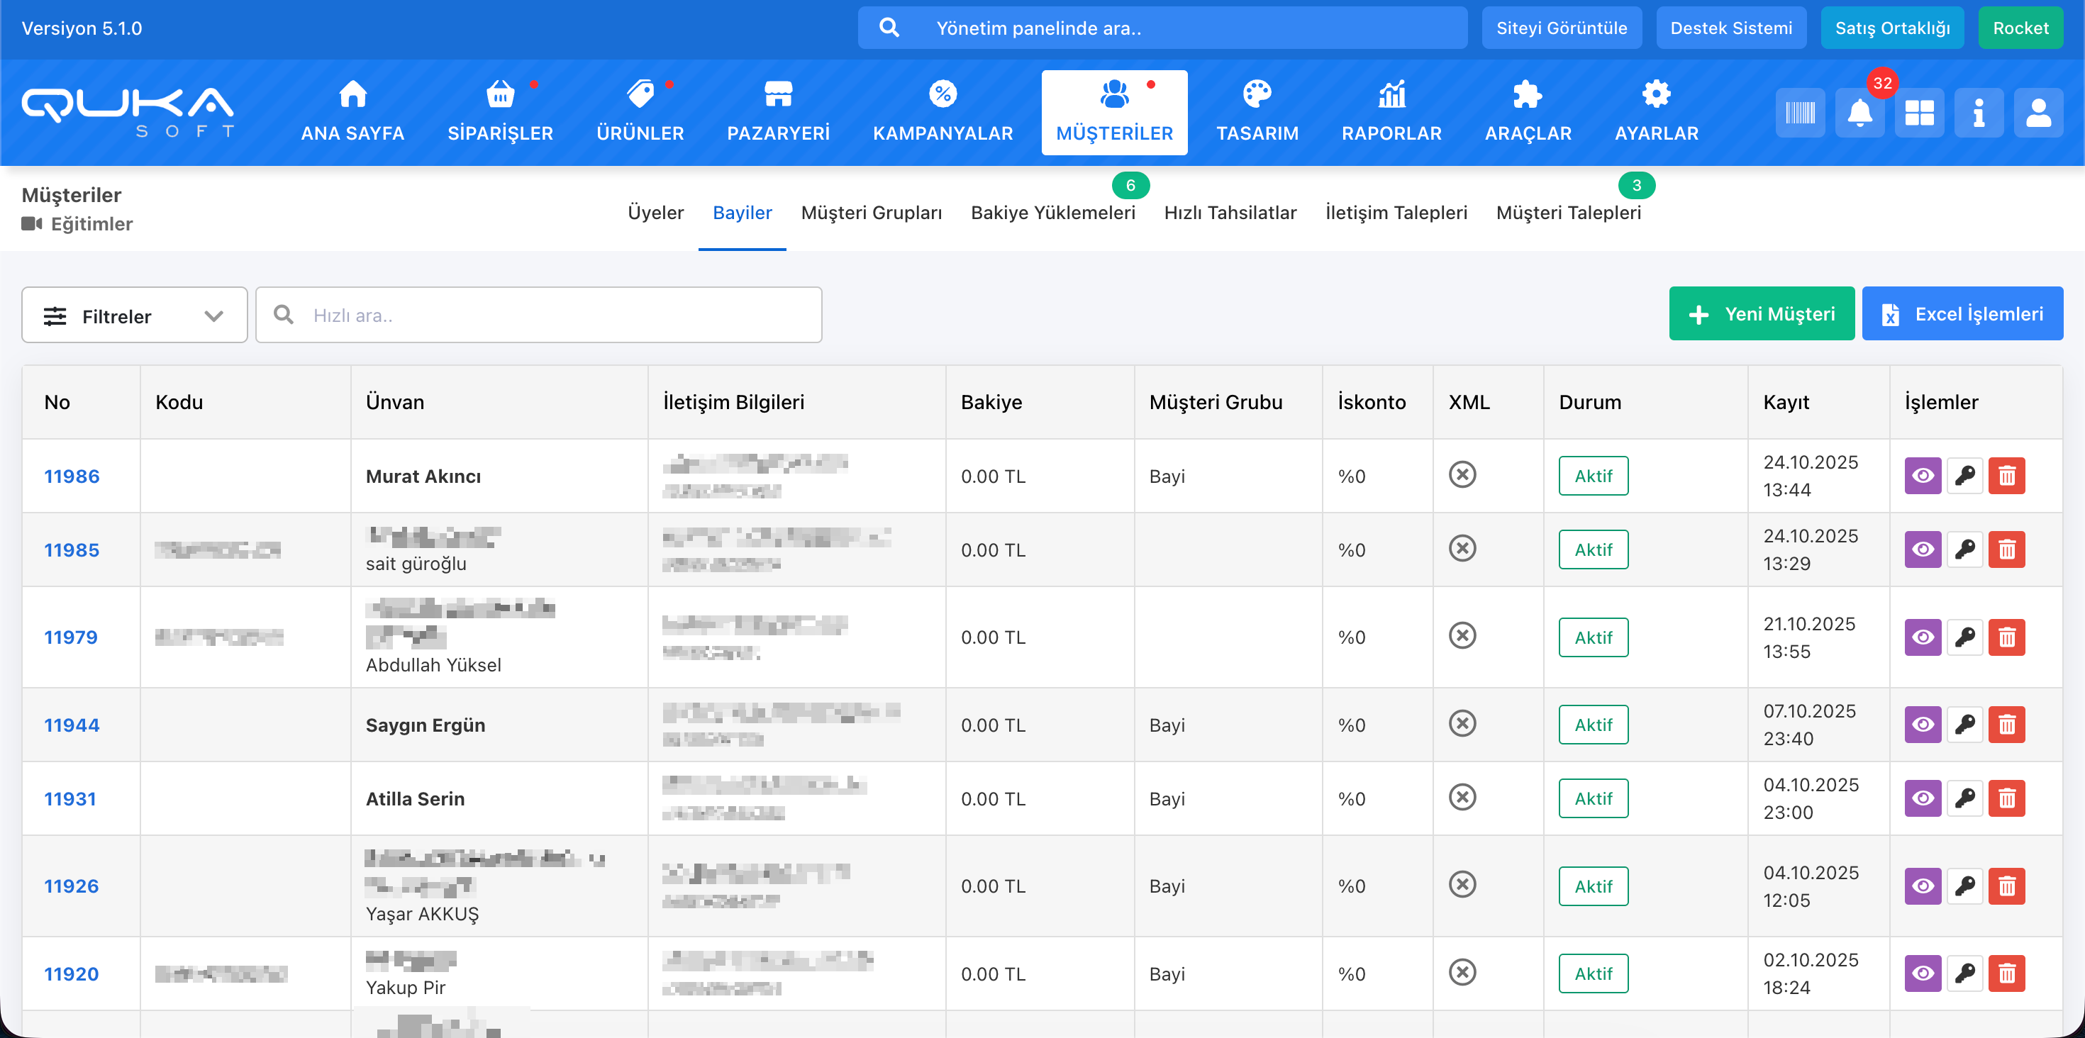The image size is (2085, 1038).
Task: Switch to Üyeler tab
Action: pyautogui.click(x=655, y=213)
